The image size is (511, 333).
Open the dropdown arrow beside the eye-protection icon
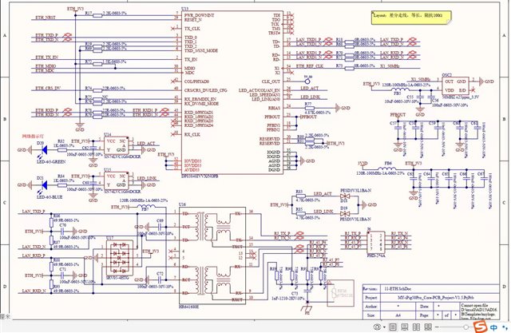click(x=385, y=327)
